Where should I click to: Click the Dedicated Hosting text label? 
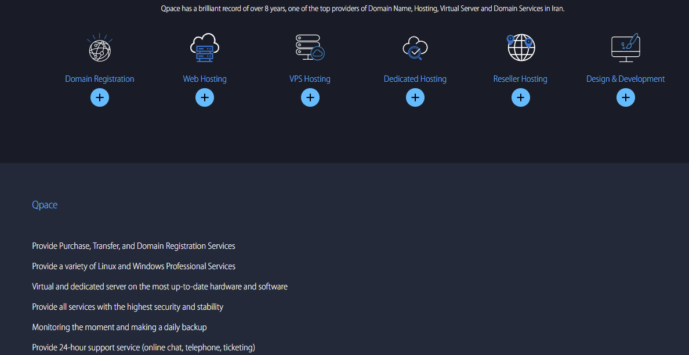coord(415,78)
